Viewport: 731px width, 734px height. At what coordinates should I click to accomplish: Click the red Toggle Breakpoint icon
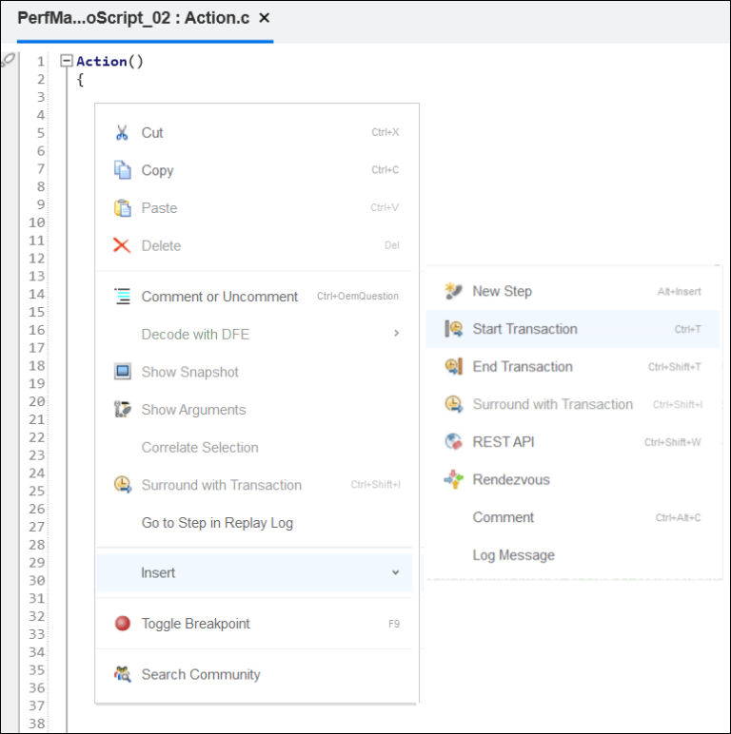click(x=122, y=624)
